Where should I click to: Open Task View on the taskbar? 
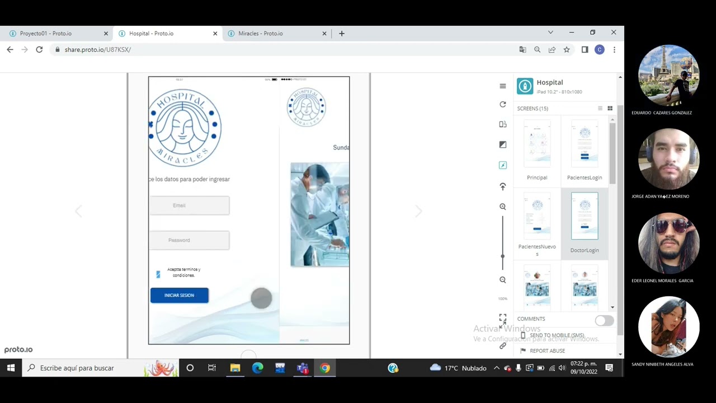(x=212, y=368)
